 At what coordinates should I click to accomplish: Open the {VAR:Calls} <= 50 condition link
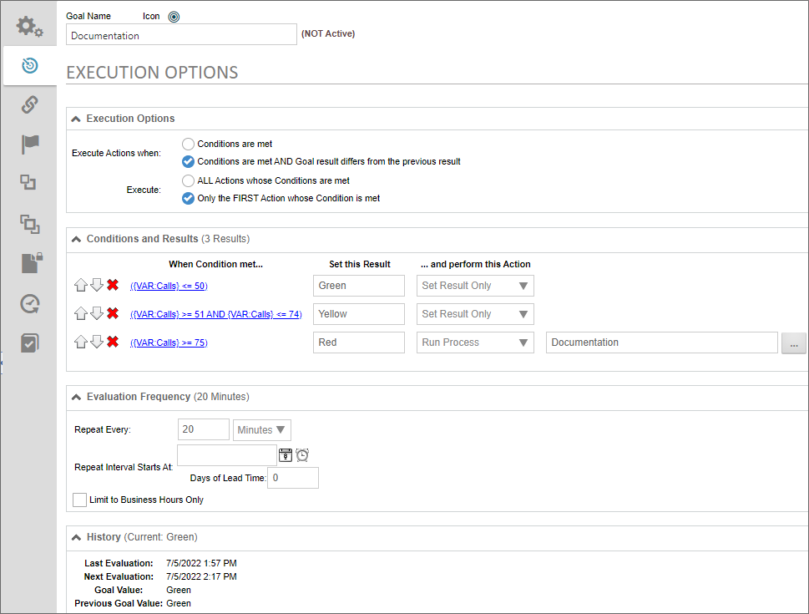coord(169,286)
